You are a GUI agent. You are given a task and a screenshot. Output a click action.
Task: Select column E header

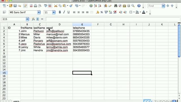coord(82,24)
